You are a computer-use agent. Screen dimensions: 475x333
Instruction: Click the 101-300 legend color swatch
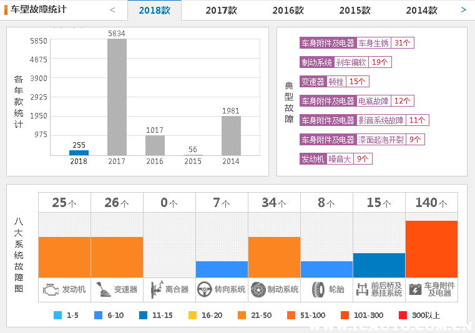345,315
